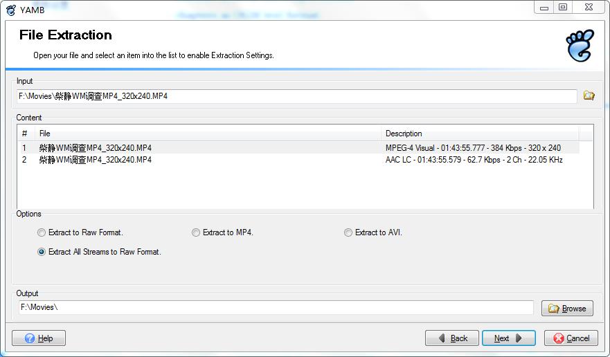
Task: Click the left arrow icon on Back
Action: pos(442,338)
